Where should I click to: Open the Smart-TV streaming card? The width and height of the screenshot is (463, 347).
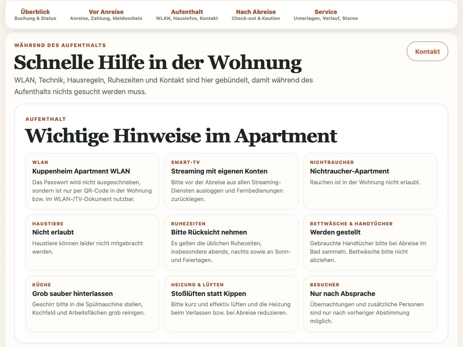pos(231,181)
